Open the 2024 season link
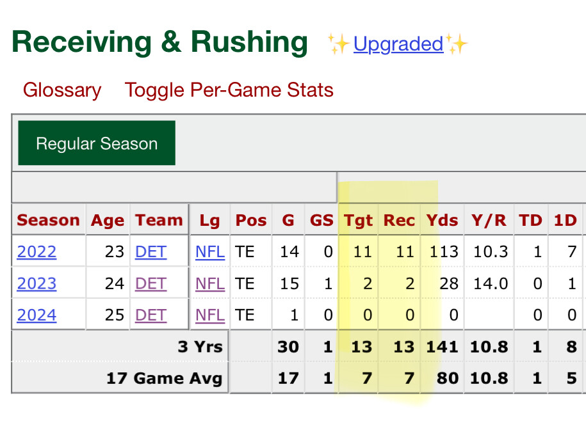 (x=37, y=315)
